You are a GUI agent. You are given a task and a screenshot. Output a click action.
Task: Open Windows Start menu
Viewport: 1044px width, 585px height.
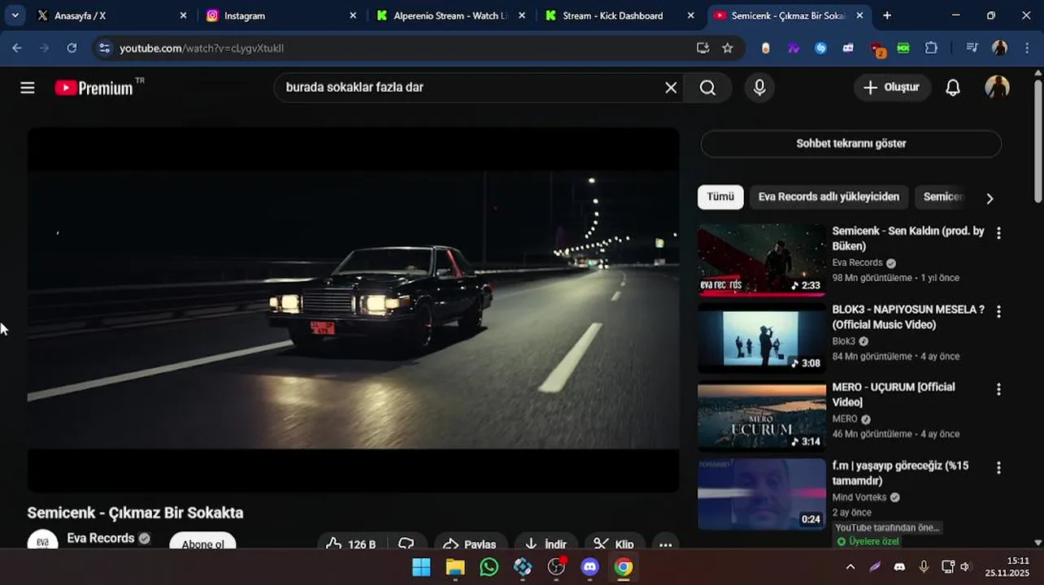click(x=421, y=567)
